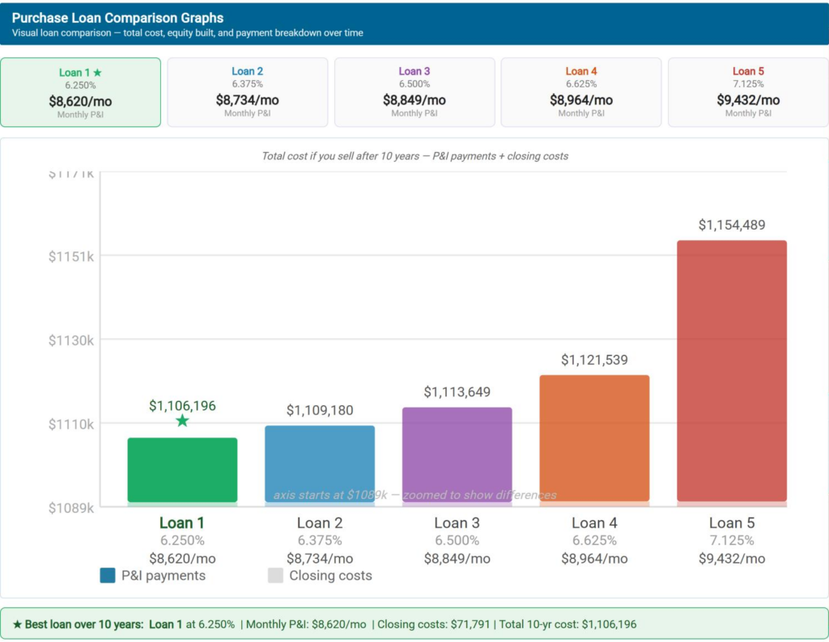Select the Loan 1 card at 6.250%
This screenshot has height=642, width=829.
(x=80, y=92)
